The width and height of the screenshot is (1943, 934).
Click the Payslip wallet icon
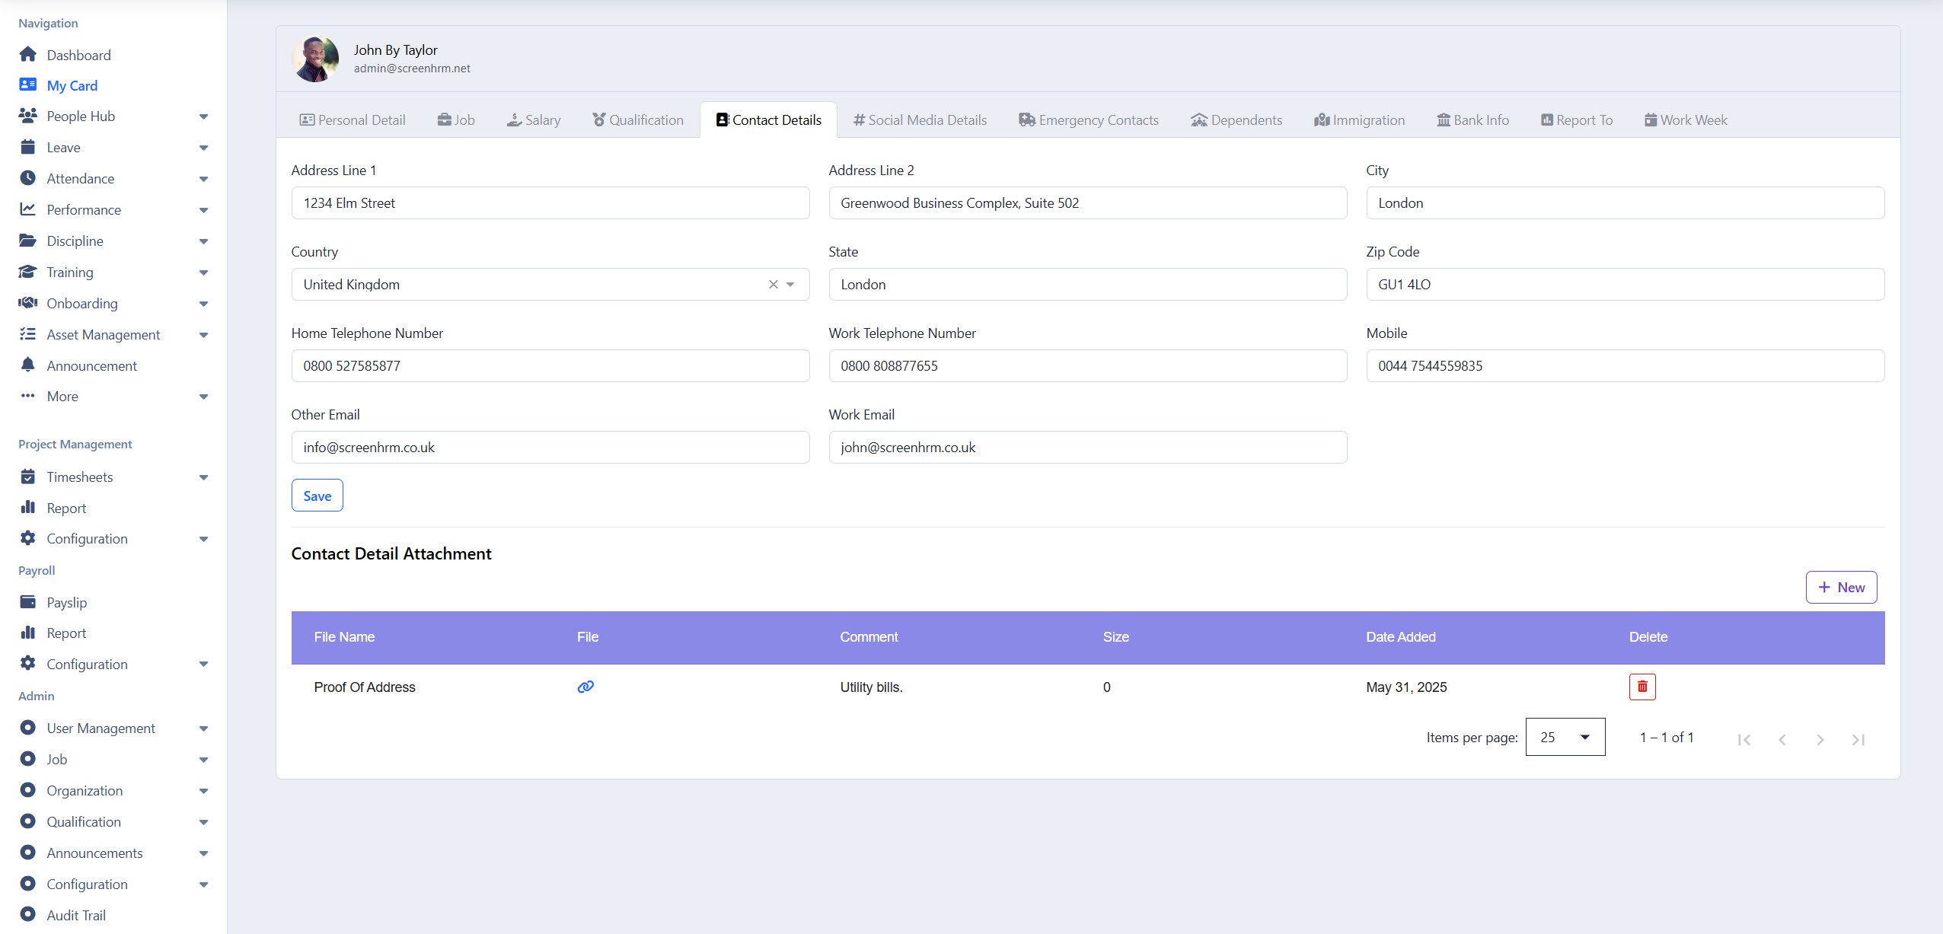(x=28, y=602)
